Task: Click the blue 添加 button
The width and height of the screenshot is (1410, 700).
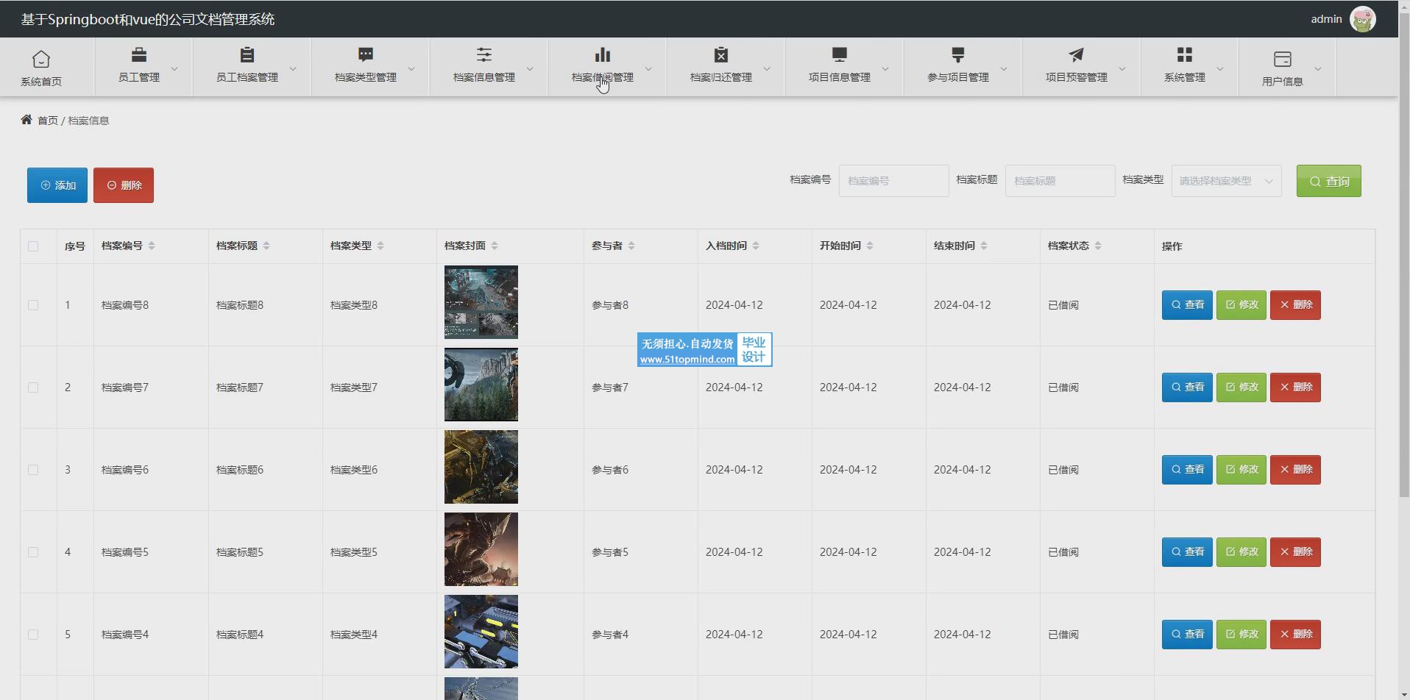Action: (x=57, y=185)
